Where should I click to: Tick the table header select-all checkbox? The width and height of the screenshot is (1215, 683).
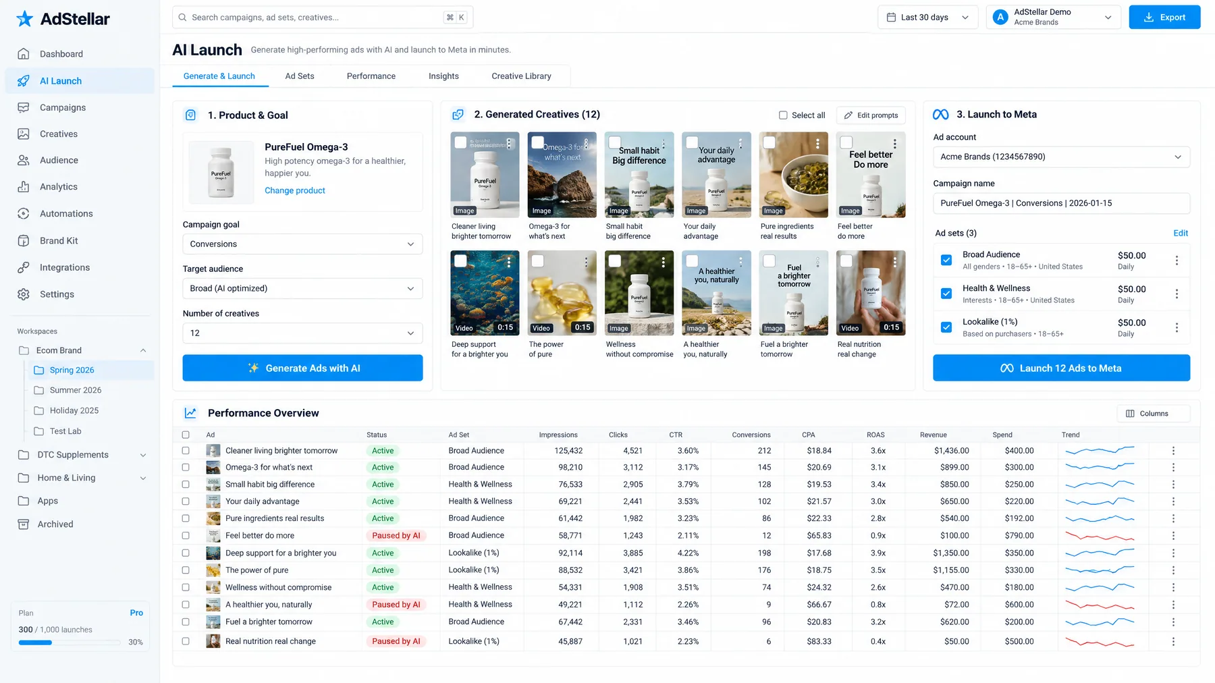[186, 435]
